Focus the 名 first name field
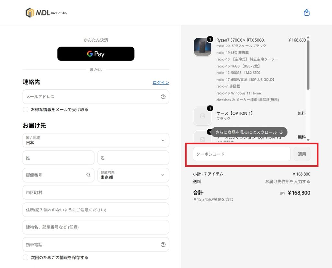The width and height of the screenshot is (332, 268). [x=133, y=158]
